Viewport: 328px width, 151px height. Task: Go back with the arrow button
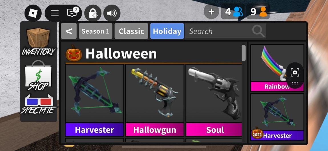tap(69, 31)
